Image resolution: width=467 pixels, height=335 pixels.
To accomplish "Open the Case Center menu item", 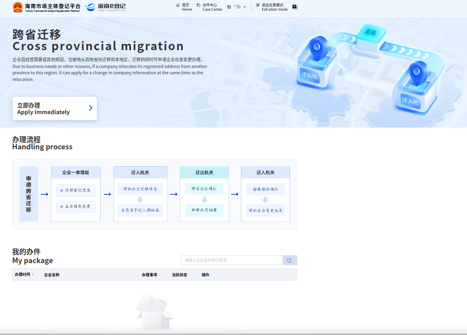I will 212,7.
